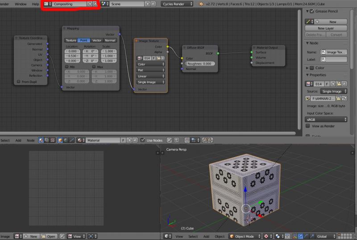Adjust the Diffuse BSDF Roughness slider
Image resolution: width=357 pixels, height=240 pixels.
pos(199,64)
